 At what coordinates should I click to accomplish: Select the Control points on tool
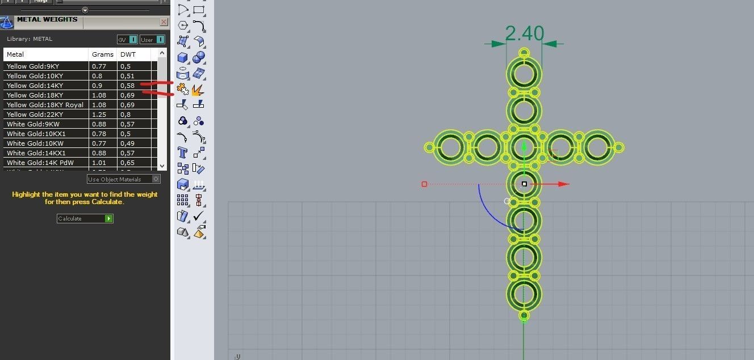[199, 137]
